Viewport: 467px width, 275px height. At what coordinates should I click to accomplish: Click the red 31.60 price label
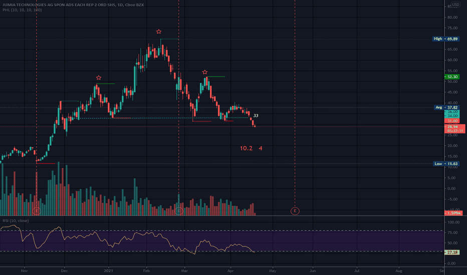[452, 120]
